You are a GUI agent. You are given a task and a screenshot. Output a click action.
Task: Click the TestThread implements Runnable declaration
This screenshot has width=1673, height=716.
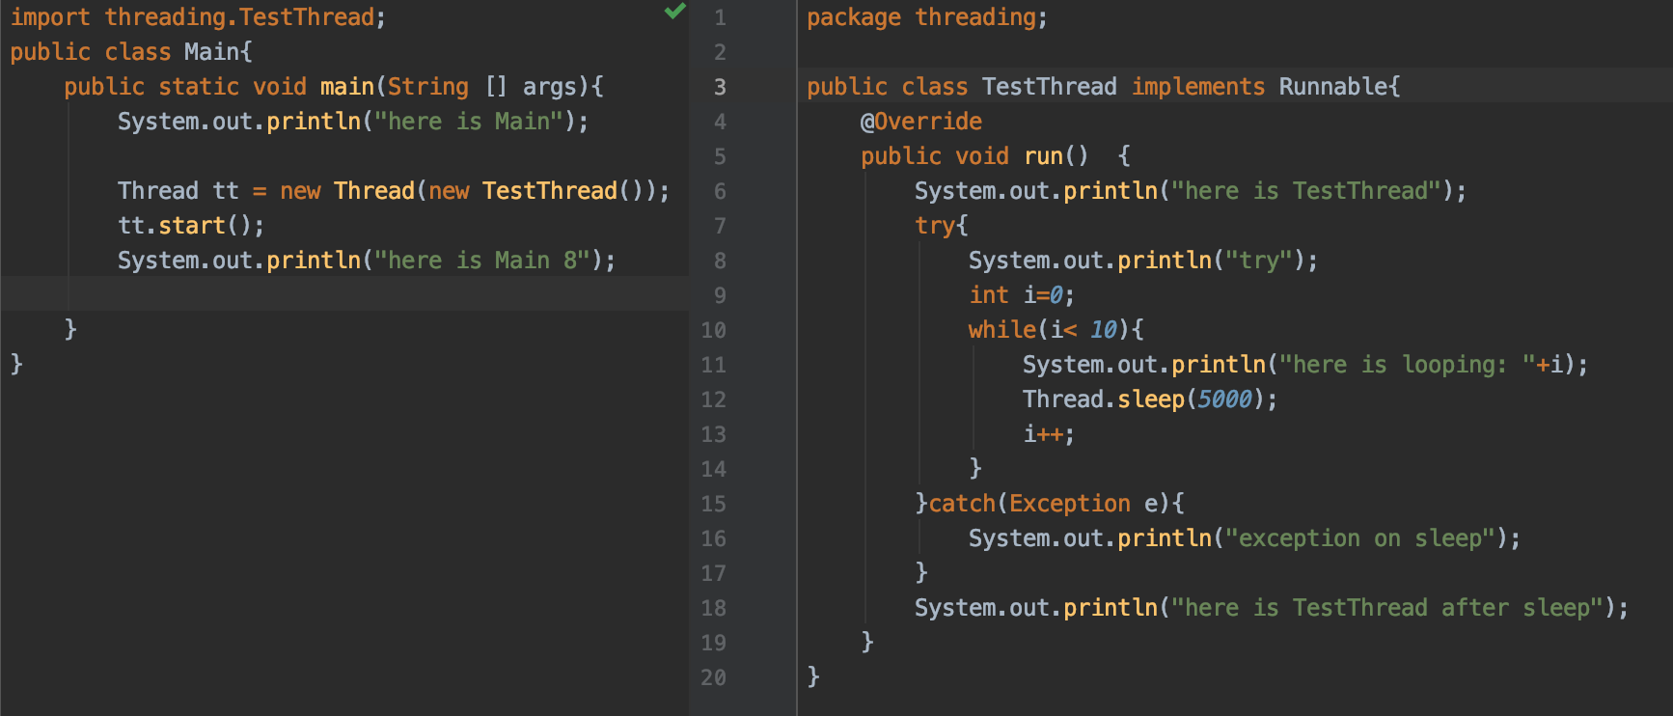(1104, 87)
